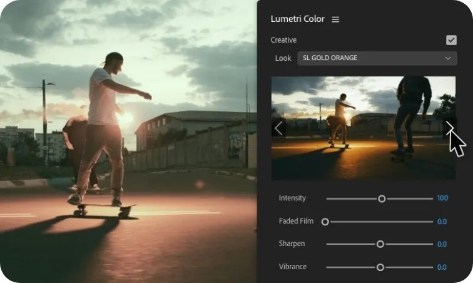This screenshot has width=473, height=283.
Task: Click the Faded Film value 0.0
Action: click(x=442, y=222)
